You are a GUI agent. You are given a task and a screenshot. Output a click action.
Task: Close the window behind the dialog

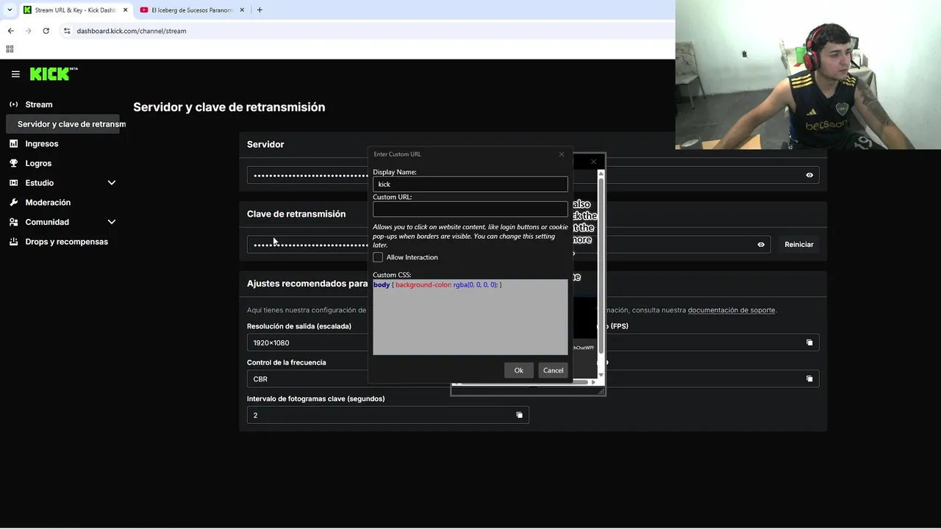(x=593, y=162)
